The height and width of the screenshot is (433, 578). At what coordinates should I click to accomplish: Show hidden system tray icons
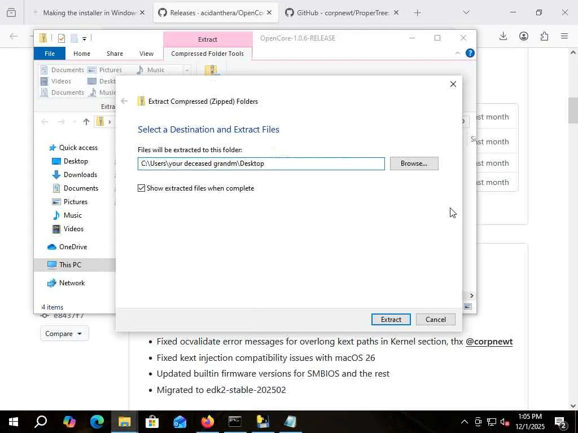[464, 422]
